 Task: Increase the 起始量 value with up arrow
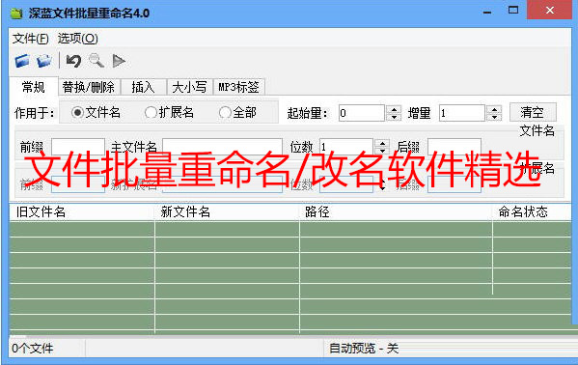tap(394, 109)
